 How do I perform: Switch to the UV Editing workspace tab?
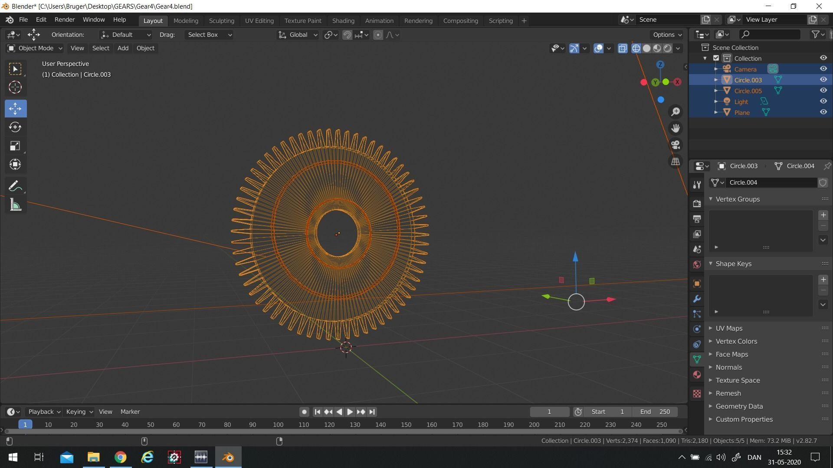(259, 20)
